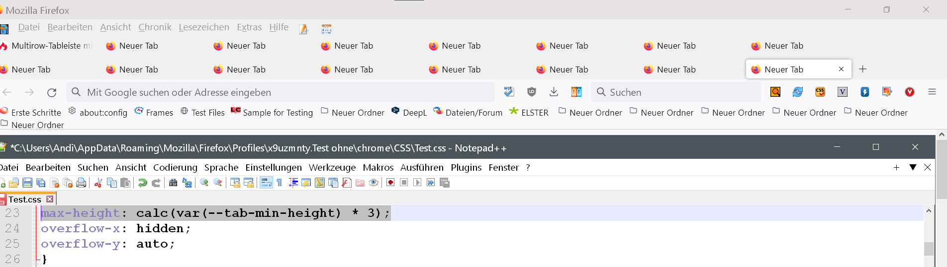
Task: Open a new Firefox tab with plus button
Action: click(x=862, y=69)
